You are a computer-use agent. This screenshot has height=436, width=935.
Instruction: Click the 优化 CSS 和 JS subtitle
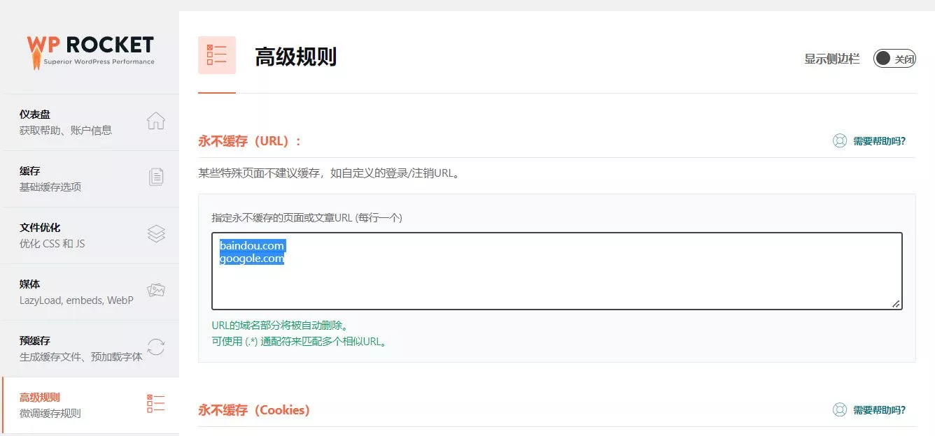[52, 244]
